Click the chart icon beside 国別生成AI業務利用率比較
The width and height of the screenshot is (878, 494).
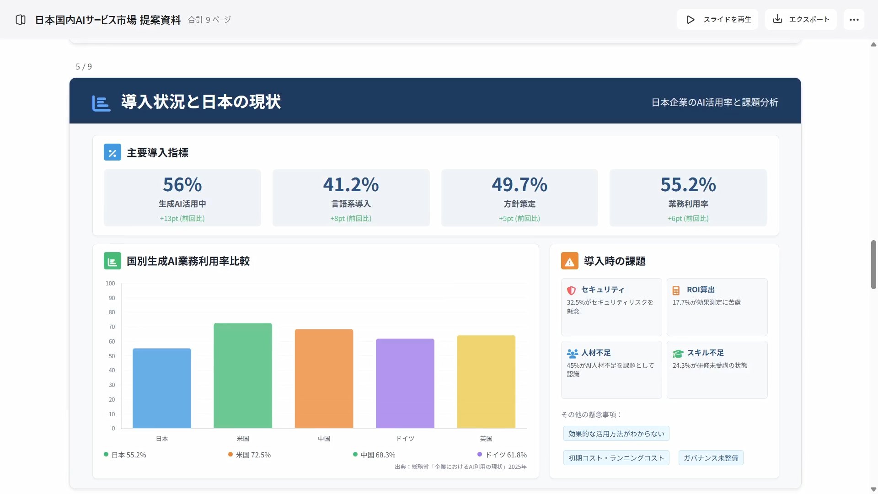click(x=112, y=261)
